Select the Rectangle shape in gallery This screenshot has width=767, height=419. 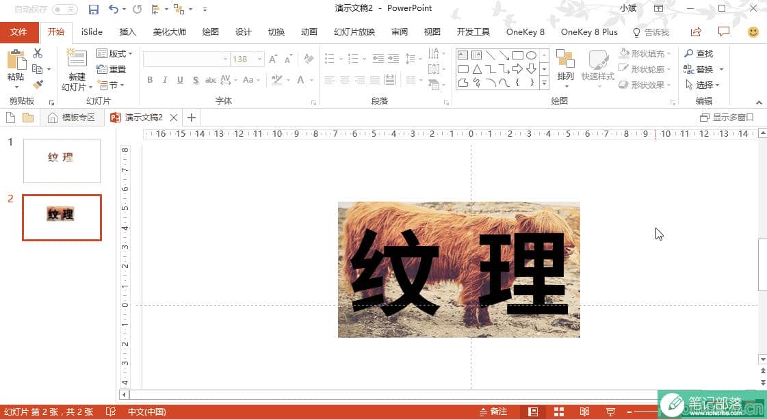(517, 55)
